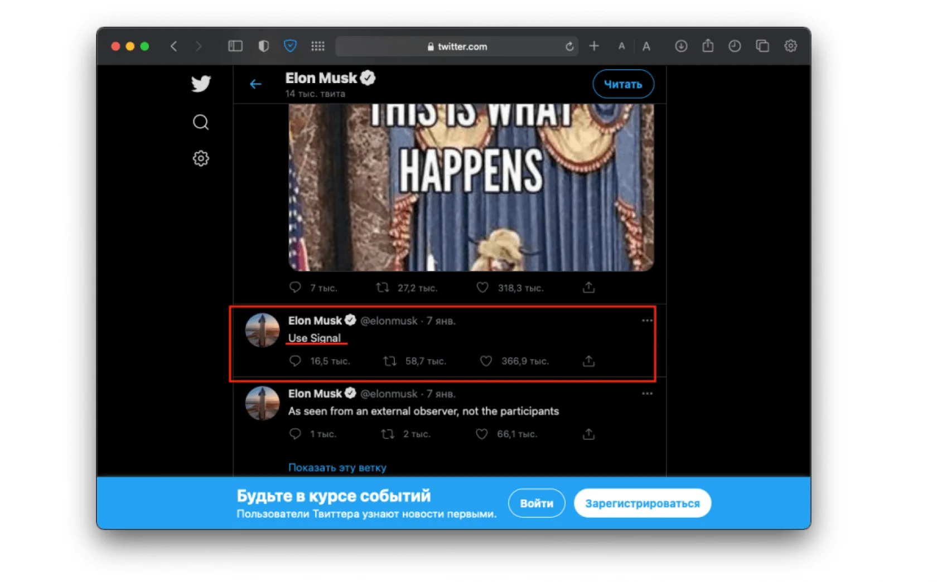Close the Safari window with red button
Viewport: 937px width, 582px height.
pos(115,46)
